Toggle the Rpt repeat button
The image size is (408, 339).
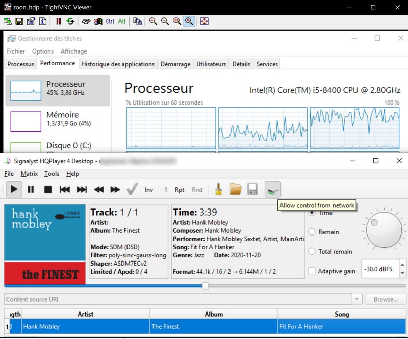(x=180, y=190)
